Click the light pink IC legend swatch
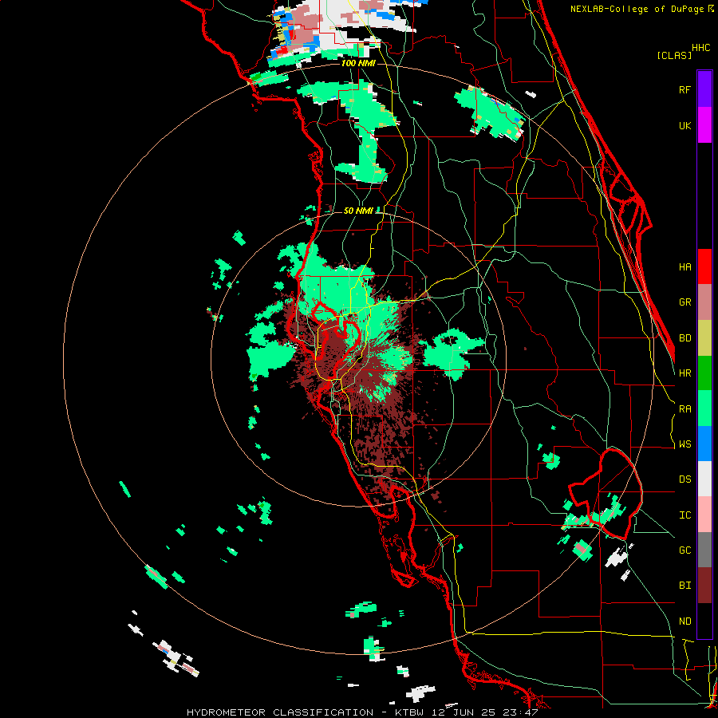 tap(704, 515)
